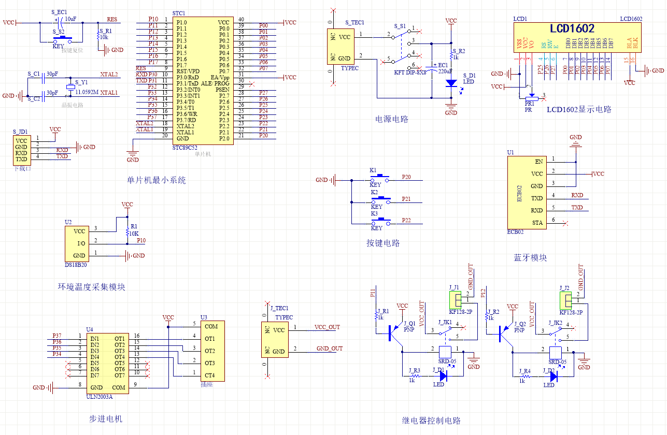Click the PR1 potentiometer symbol
This screenshot has height=435, width=667.
pos(530,97)
